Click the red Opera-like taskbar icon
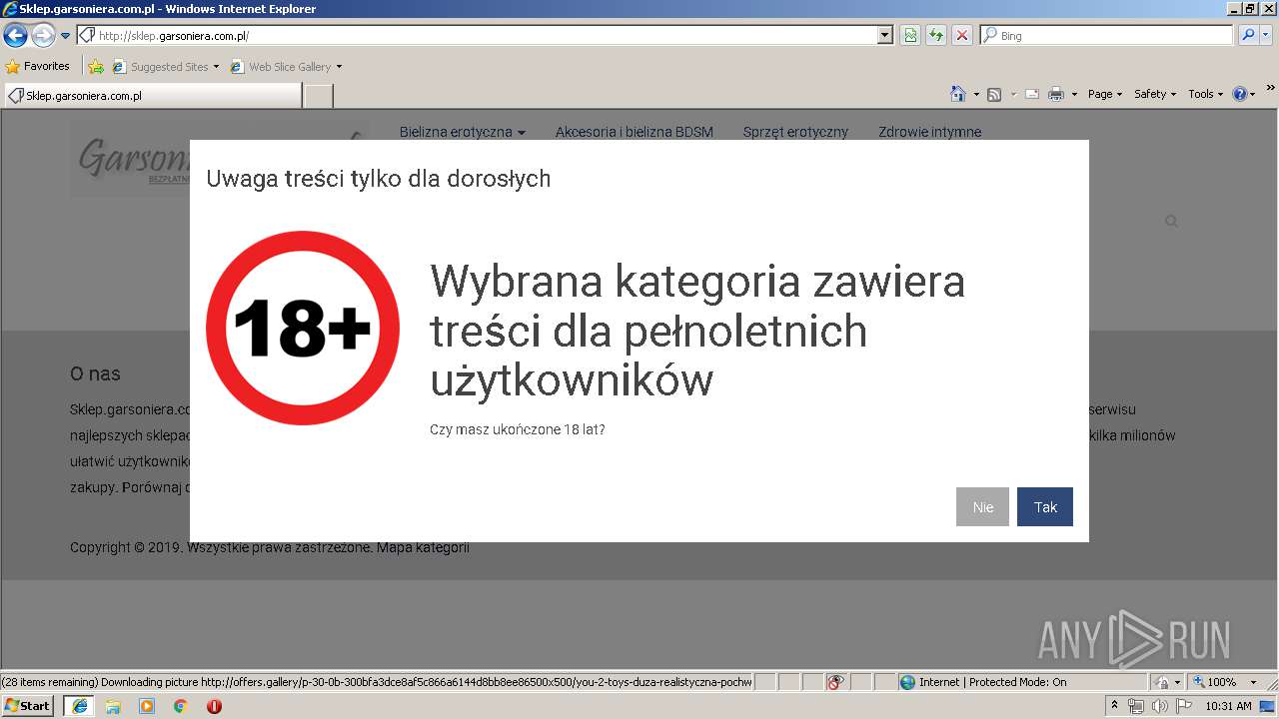Viewport: 1279px width, 719px height. pyautogui.click(x=214, y=706)
